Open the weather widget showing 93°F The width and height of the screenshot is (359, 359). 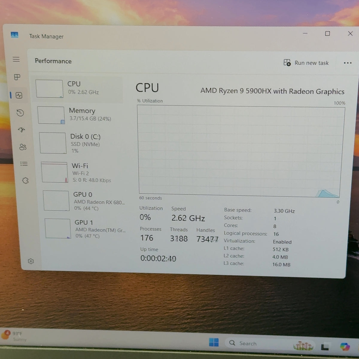(14, 336)
